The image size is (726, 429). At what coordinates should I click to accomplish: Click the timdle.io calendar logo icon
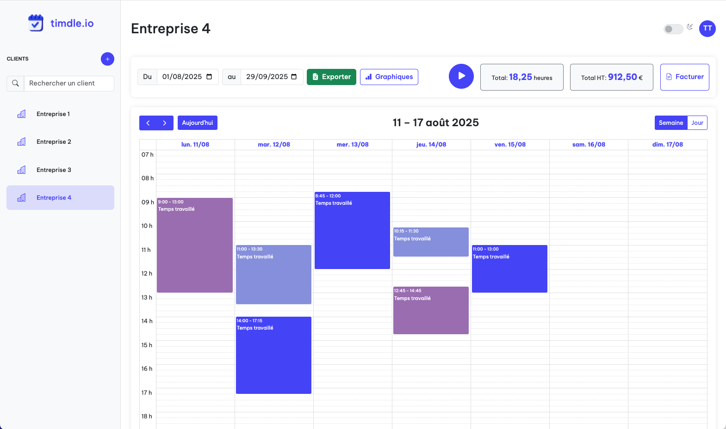click(x=36, y=23)
